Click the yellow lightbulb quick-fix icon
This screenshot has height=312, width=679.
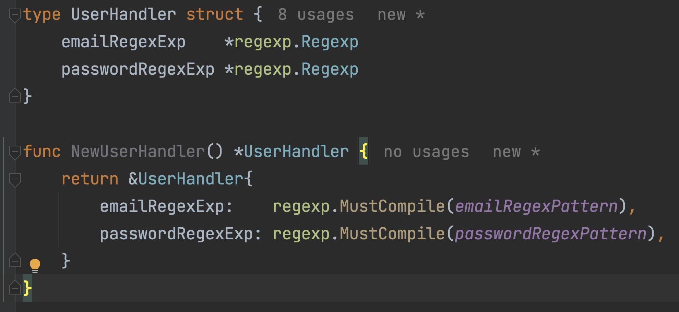(35, 266)
